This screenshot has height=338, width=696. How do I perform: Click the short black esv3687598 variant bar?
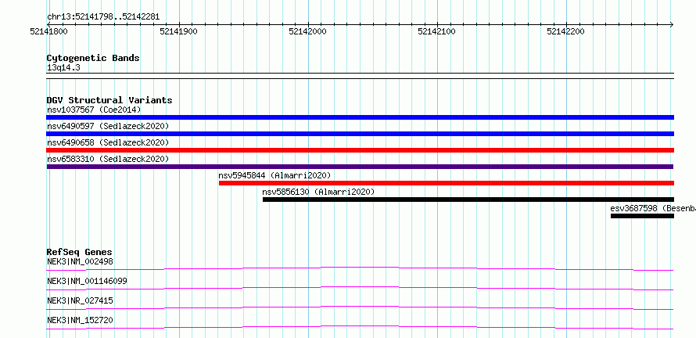click(x=642, y=216)
